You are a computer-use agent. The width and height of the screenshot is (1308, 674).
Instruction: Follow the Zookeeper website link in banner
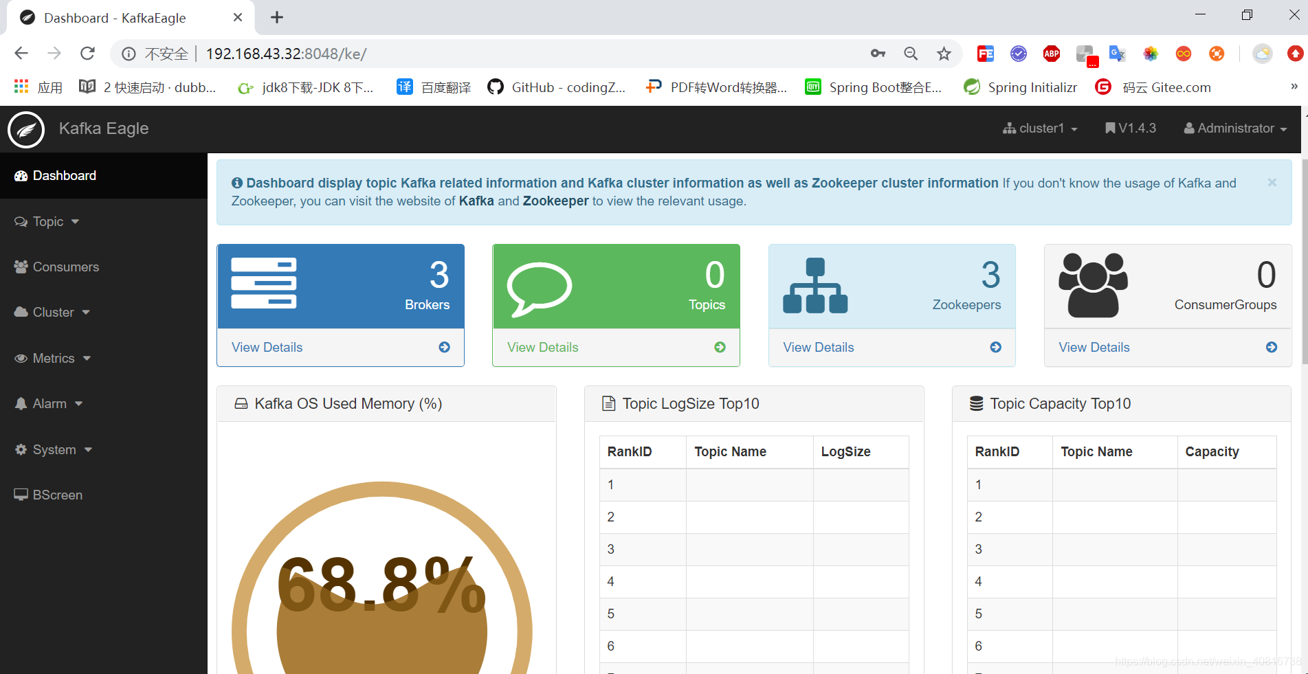click(555, 201)
